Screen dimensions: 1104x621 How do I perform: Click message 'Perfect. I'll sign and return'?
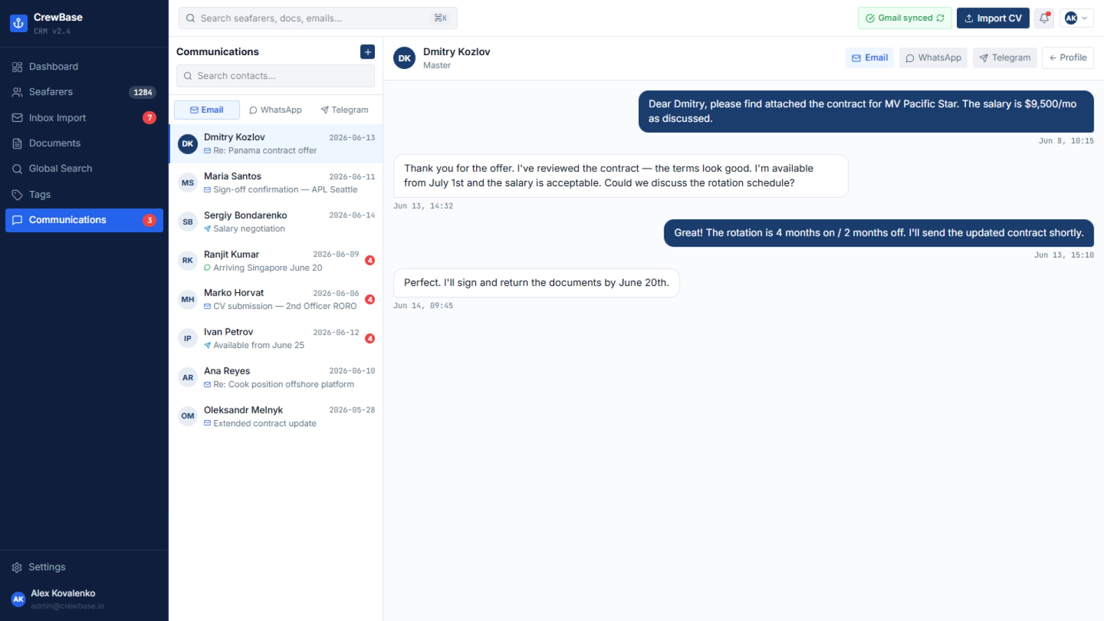tap(536, 283)
